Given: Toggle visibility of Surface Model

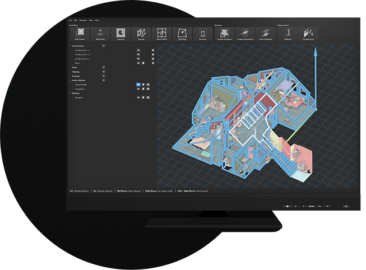Looking at the screenshot, I should (138, 84).
